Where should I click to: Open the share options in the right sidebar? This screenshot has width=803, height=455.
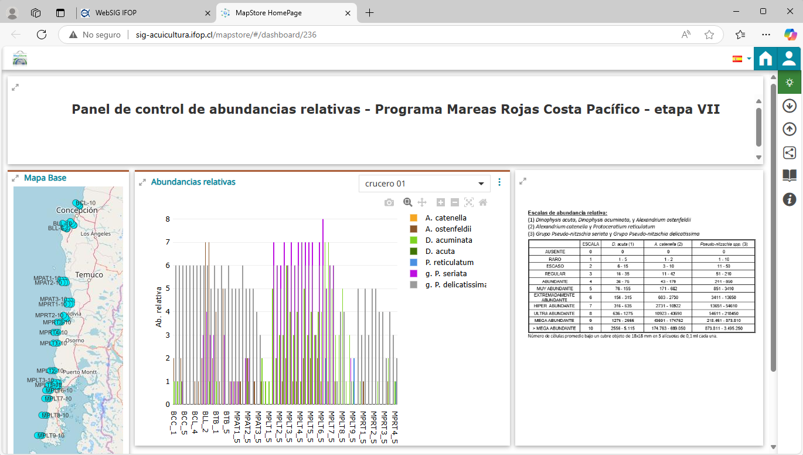pyautogui.click(x=789, y=152)
